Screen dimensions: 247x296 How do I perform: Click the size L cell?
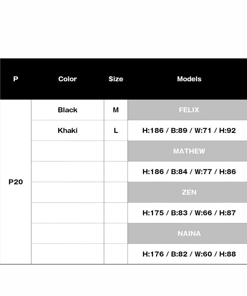tap(116, 130)
